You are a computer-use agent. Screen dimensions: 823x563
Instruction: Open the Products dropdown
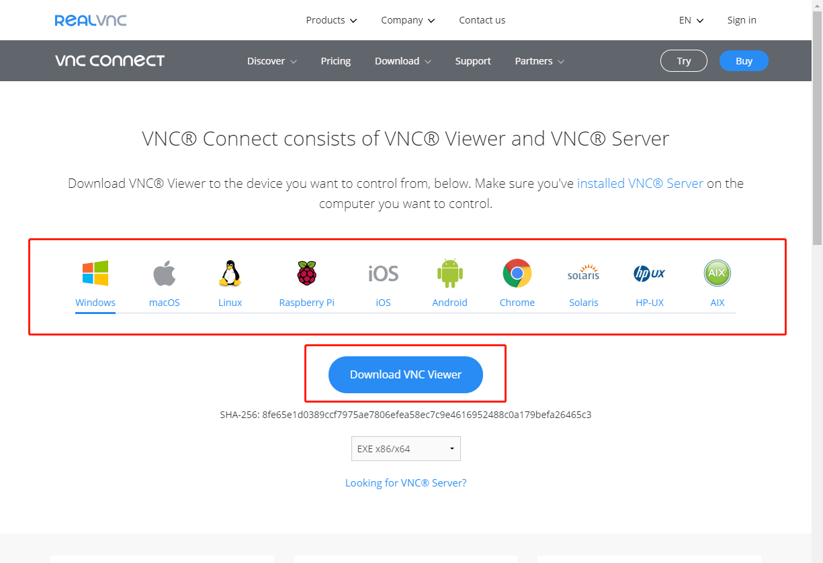(x=331, y=20)
